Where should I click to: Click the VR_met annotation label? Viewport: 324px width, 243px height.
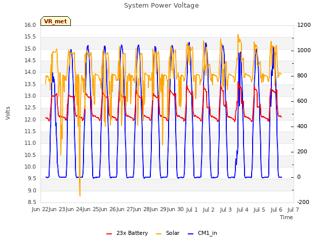click(x=56, y=21)
